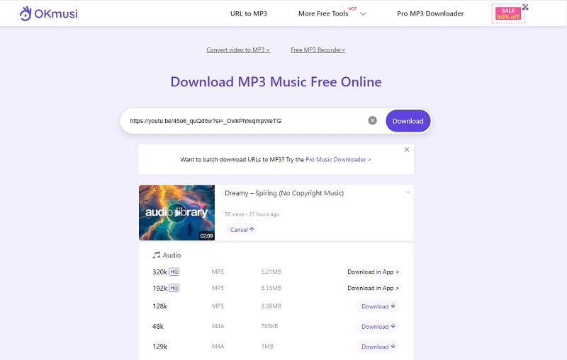
Task: Open the Pro Music Downloader link
Action: [338, 159]
